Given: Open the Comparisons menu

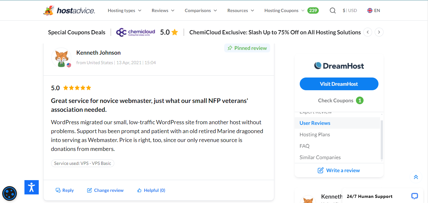Looking at the screenshot, I should pyautogui.click(x=201, y=10).
